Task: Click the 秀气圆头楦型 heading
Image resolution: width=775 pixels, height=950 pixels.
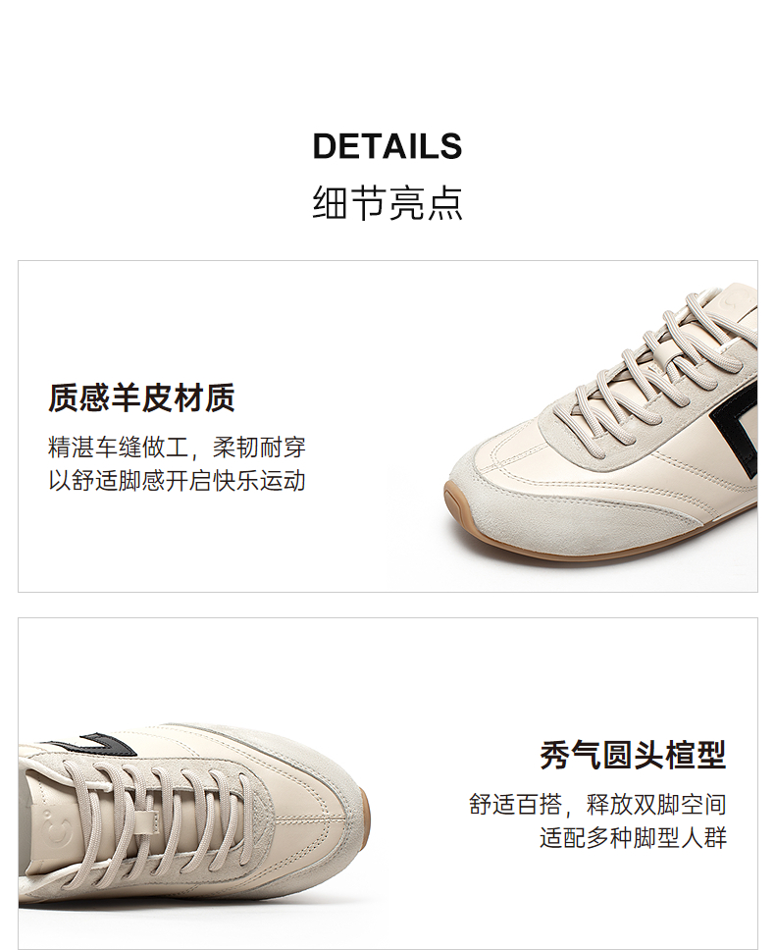Action: coord(633,755)
